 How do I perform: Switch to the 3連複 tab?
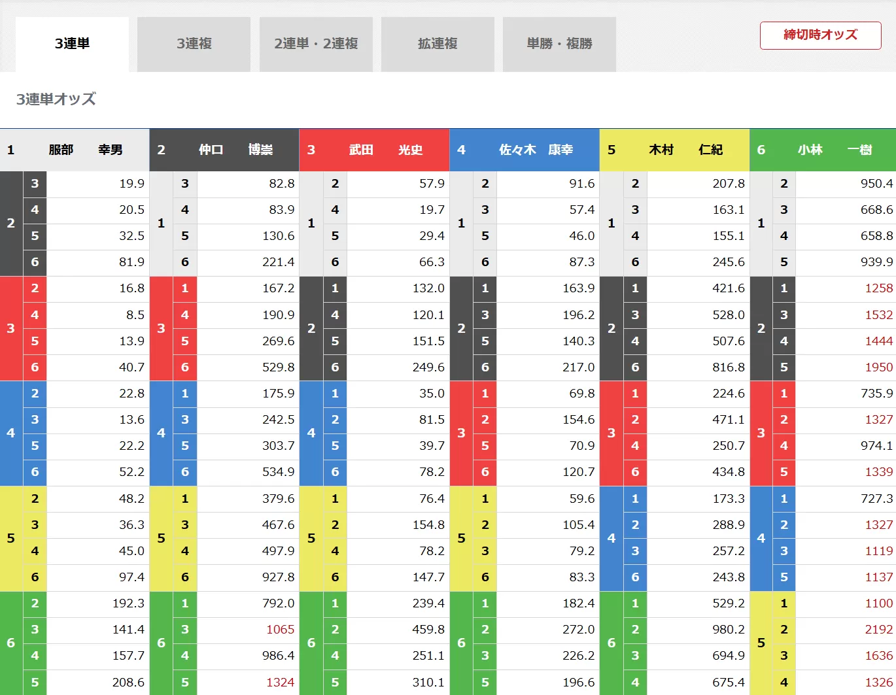193,44
